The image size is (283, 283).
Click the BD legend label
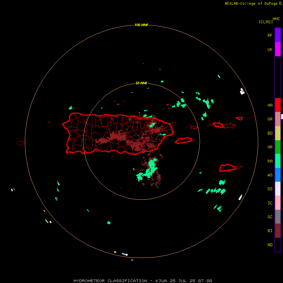pyautogui.click(x=270, y=133)
